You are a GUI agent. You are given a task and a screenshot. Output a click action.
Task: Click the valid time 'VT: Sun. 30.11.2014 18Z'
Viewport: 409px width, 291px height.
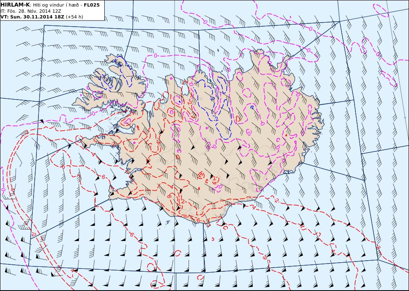pos(32,17)
